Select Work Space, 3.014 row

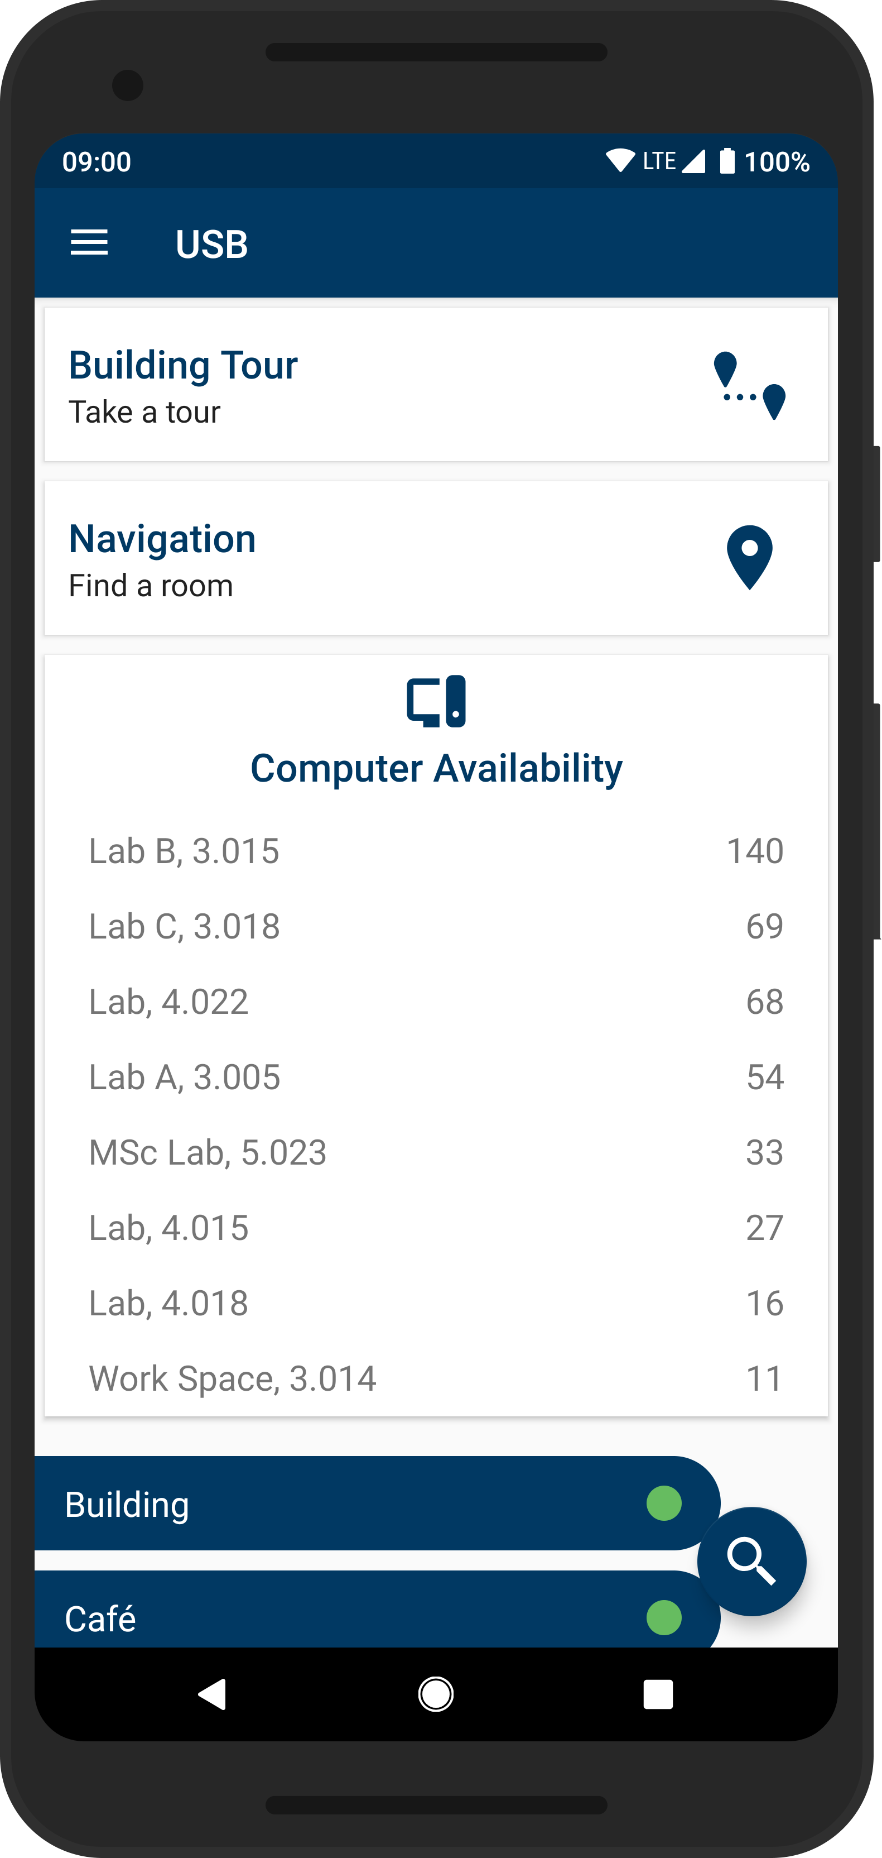pyautogui.click(x=436, y=1378)
